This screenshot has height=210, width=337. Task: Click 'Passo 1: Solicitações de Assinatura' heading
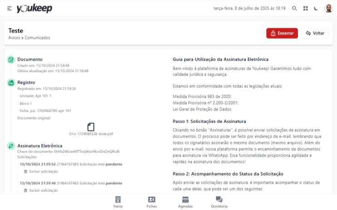pos(209,121)
